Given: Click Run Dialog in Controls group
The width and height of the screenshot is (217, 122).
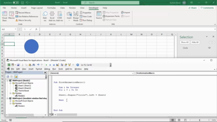Looking at the screenshot, I should 86,20.
